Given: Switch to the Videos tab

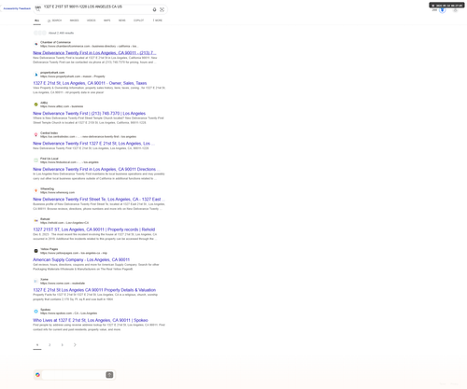Looking at the screenshot, I should (91, 21).
